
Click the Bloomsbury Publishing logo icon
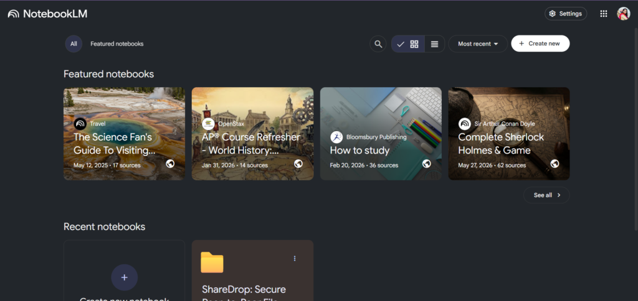(x=336, y=137)
